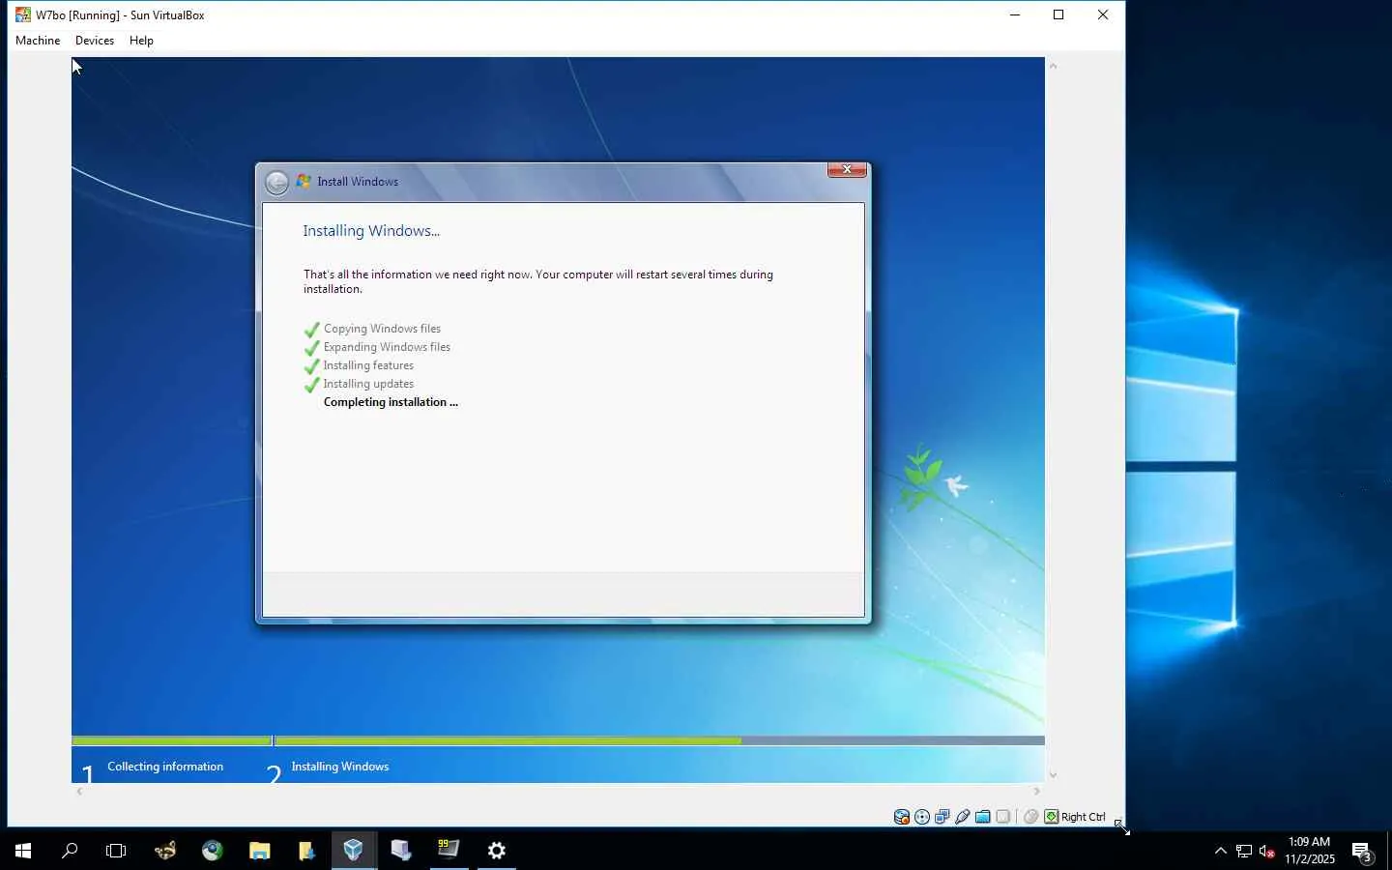Click the hard disk activity status icon
The image size is (1392, 870).
[x=902, y=817]
